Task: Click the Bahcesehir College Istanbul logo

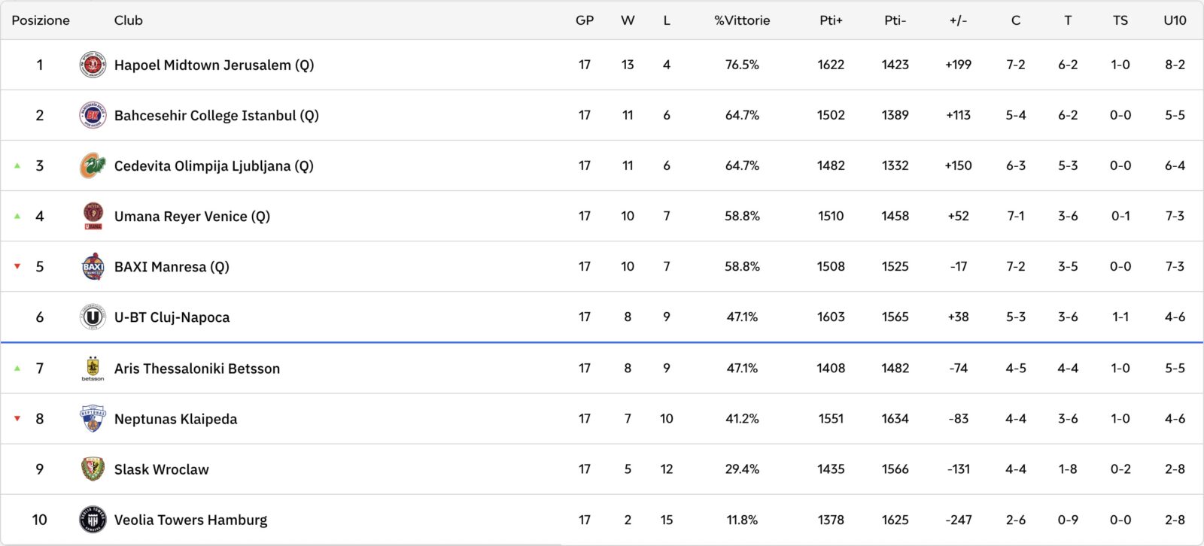Action: pyautogui.click(x=93, y=115)
